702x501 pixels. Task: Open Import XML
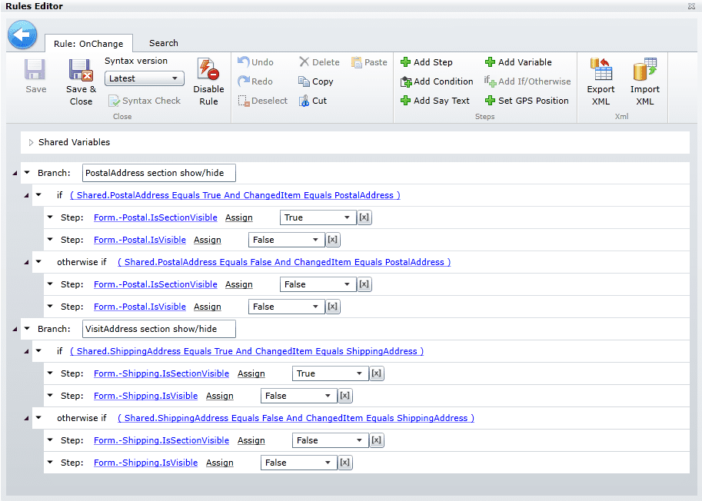tap(645, 75)
